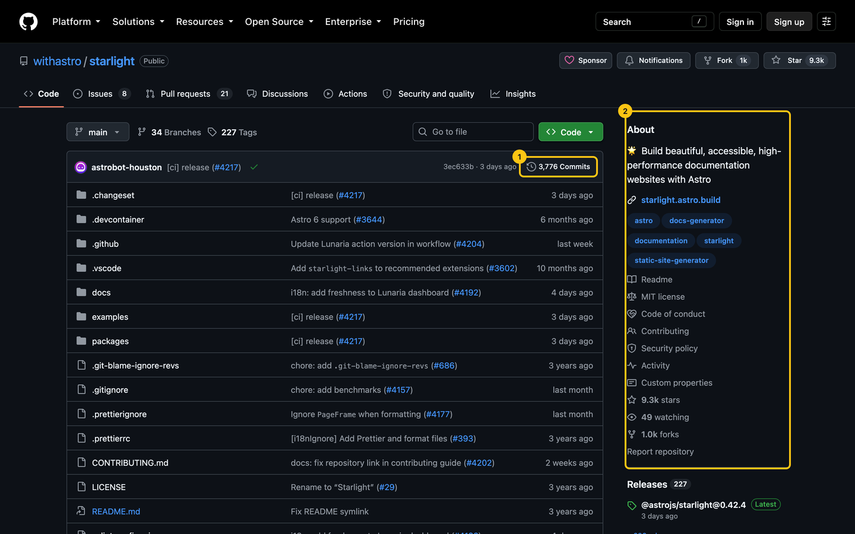Open pull request #3602 link

pos(502,268)
